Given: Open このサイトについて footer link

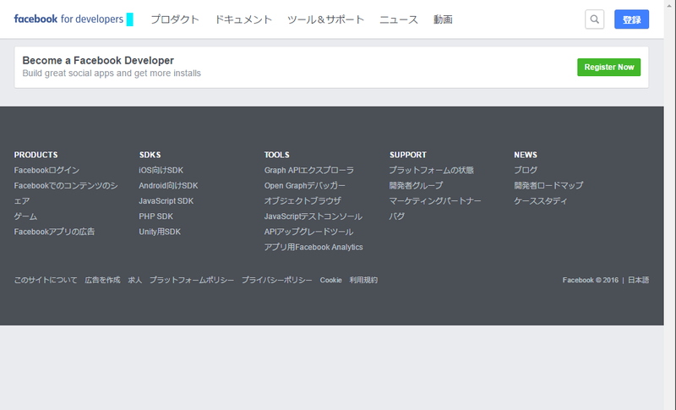Looking at the screenshot, I should (x=46, y=280).
